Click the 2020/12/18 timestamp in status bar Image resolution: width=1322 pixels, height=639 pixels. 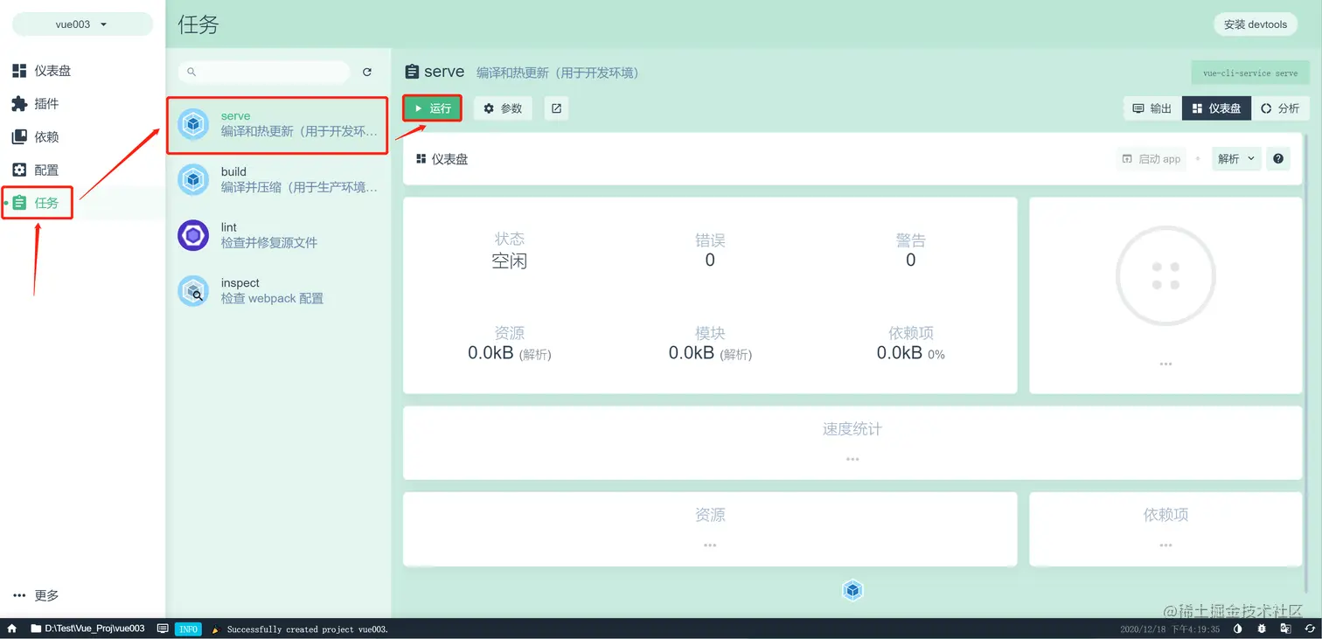pyautogui.click(x=1170, y=629)
